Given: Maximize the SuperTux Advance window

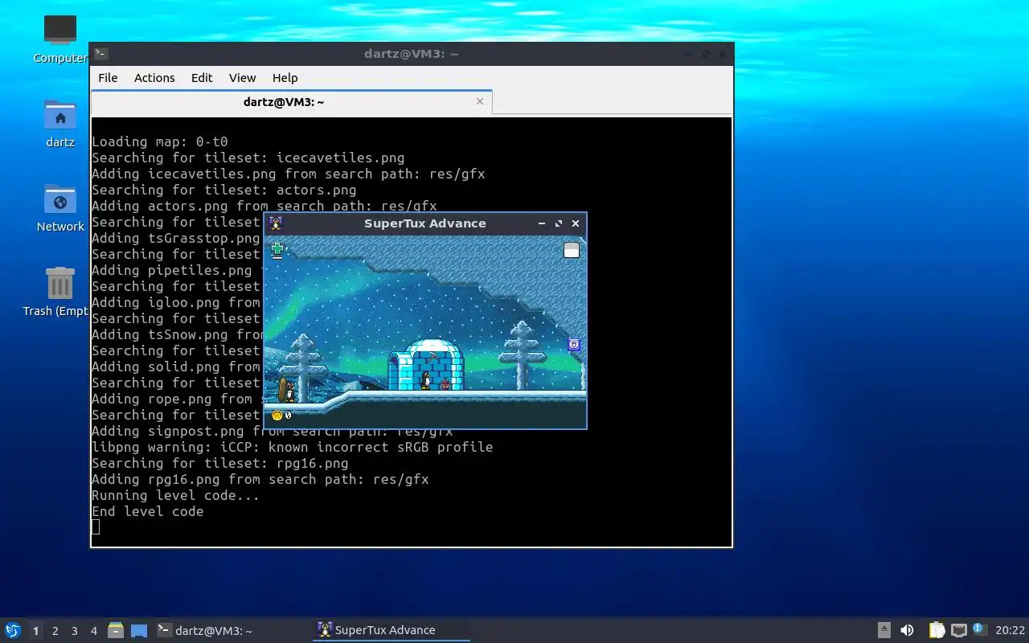Looking at the screenshot, I should click(559, 223).
